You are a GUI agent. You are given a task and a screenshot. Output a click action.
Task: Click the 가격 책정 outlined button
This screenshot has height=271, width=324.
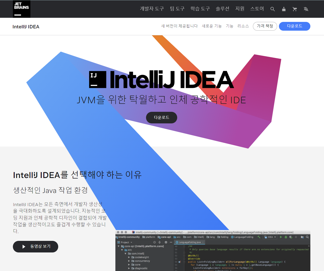coord(265,26)
